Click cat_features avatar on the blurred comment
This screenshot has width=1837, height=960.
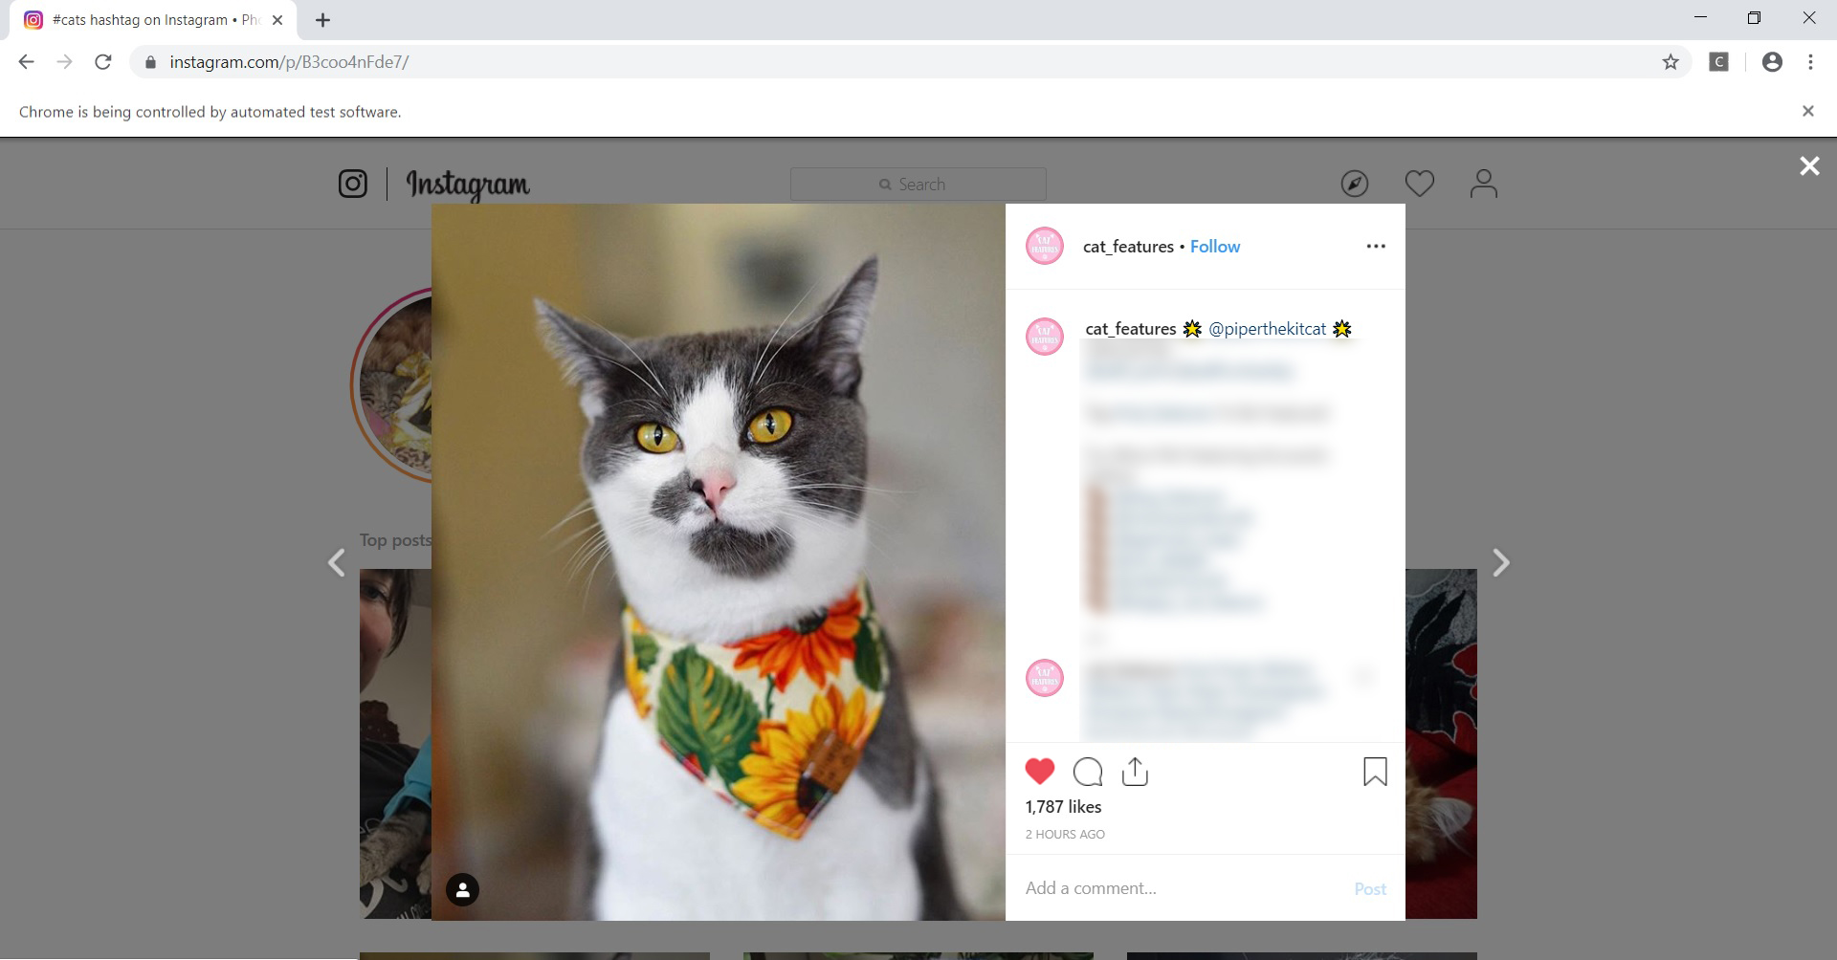click(1045, 678)
